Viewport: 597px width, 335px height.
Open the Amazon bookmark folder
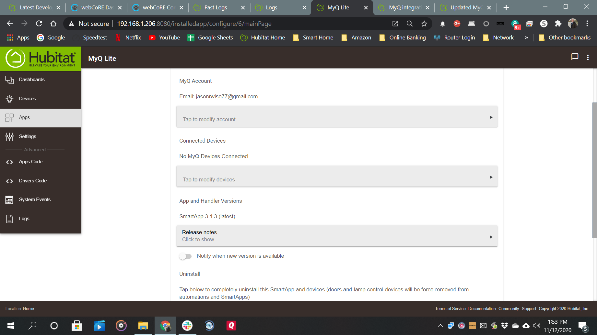click(x=356, y=38)
